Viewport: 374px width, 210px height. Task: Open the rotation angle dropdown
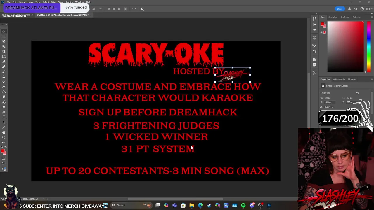point(333,107)
